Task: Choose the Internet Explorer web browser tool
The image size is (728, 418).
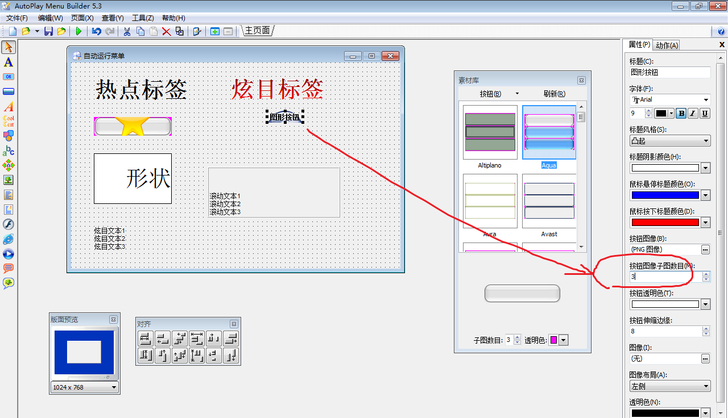Action: pos(9,239)
